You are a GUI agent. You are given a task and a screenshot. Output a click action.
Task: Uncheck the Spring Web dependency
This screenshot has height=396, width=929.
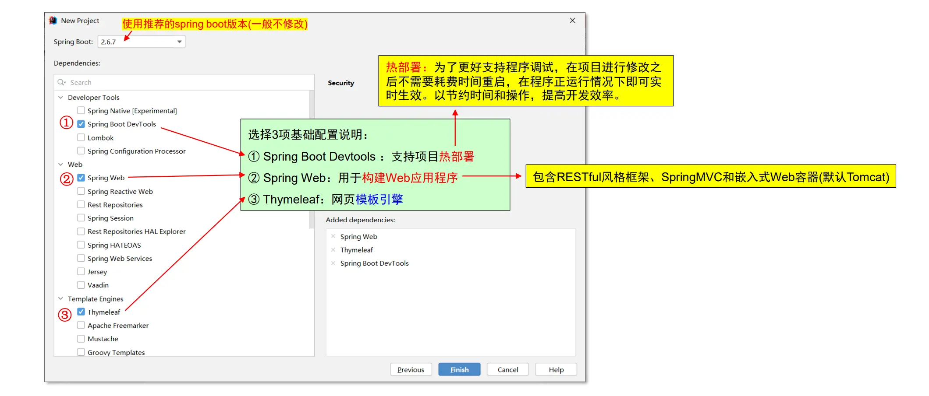pos(81,178)
